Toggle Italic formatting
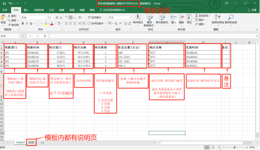Screen dimensions: 260x150 tap(27, 23)
